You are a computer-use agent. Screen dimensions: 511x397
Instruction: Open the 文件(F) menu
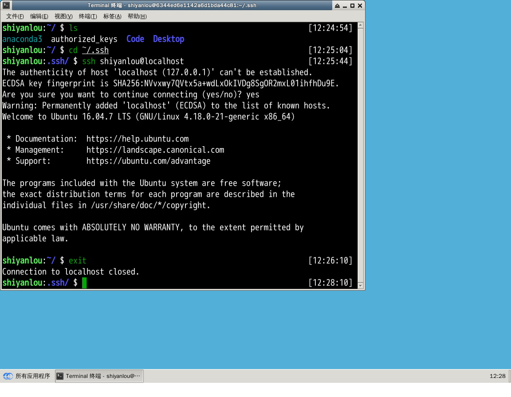15,16
